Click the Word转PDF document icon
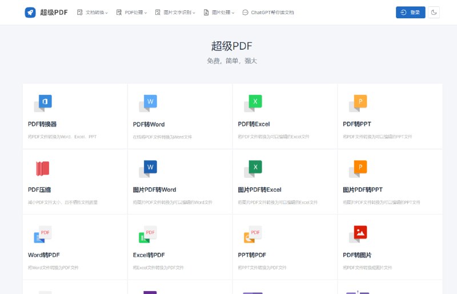This screenshot has width=457, height=294. pos(43,234)
